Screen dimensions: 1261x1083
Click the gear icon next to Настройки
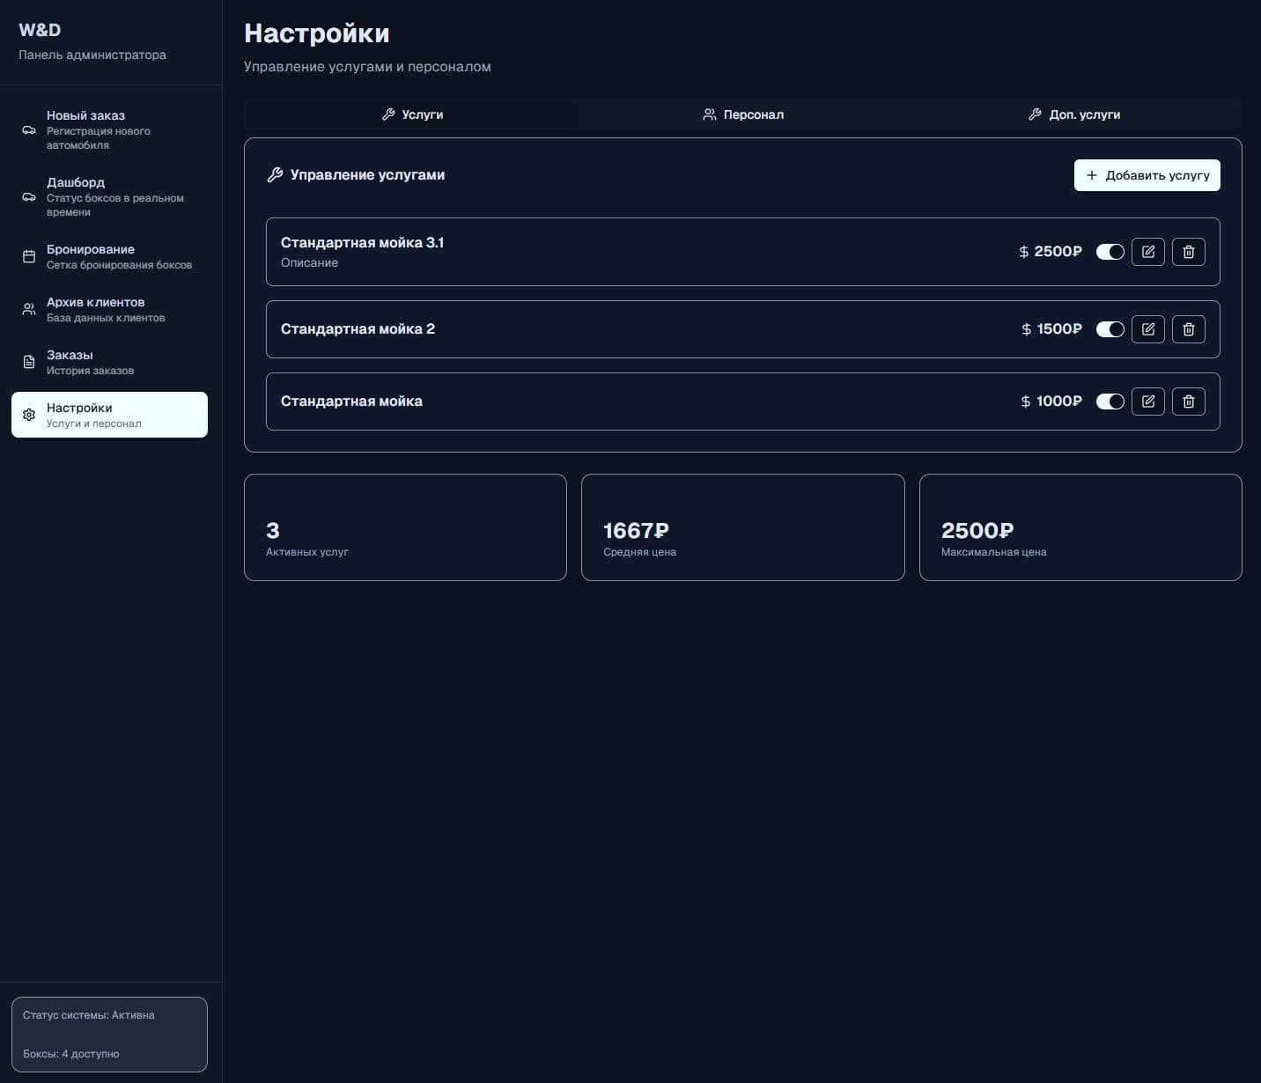tap(29, 415)
